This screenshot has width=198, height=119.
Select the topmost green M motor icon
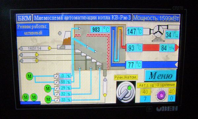tap(29, 76)
